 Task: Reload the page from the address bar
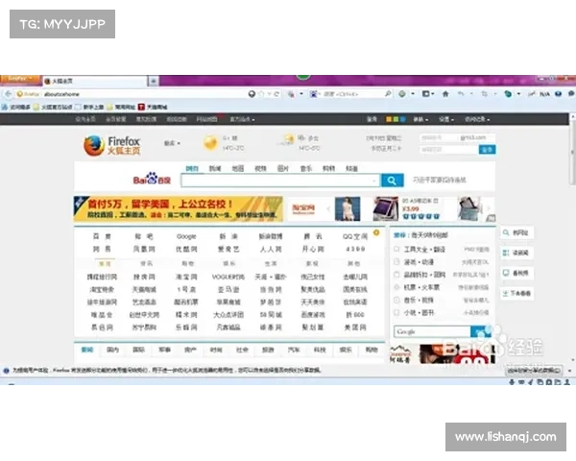[x=276, y=94]
